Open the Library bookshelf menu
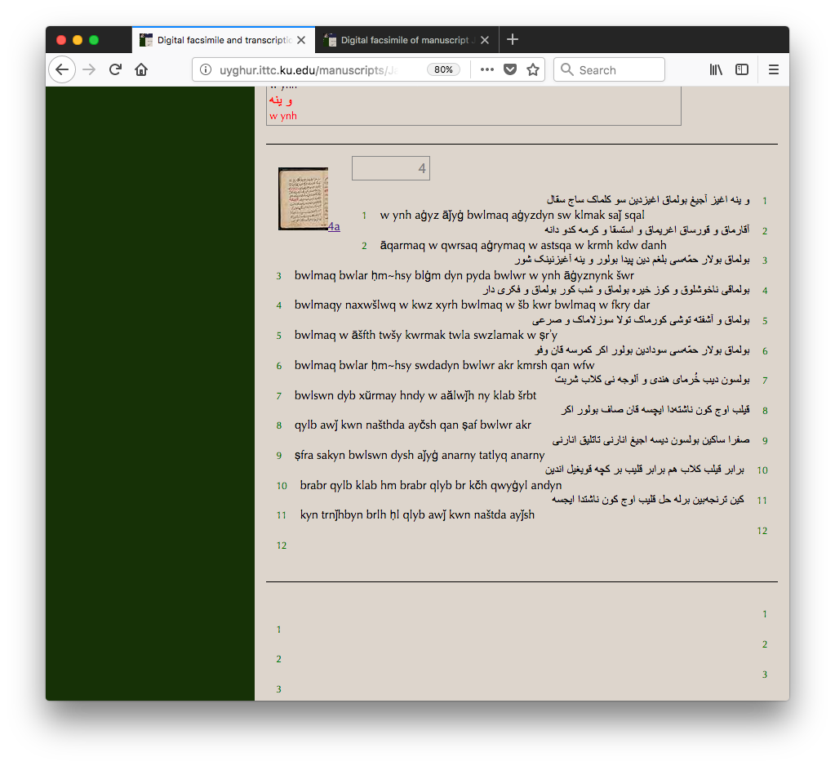Viewport: 835px width, 766px height. point(716,69)
